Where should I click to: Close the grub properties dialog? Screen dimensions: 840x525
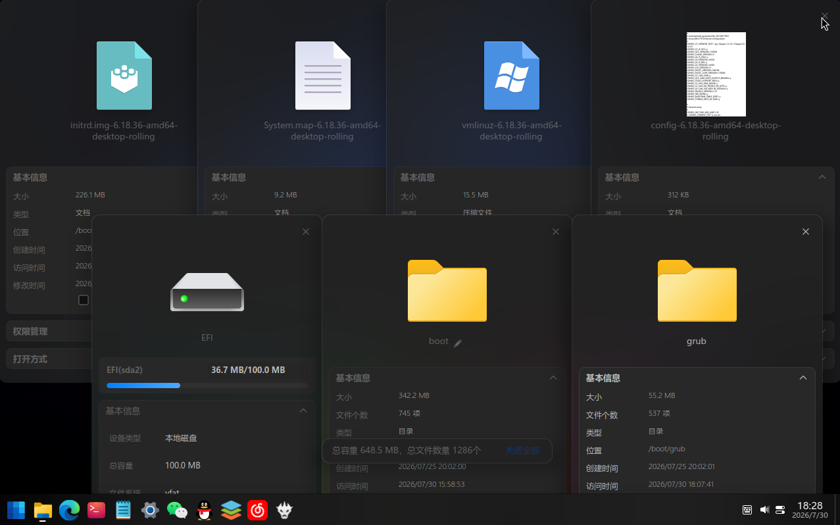click(806, 232)
